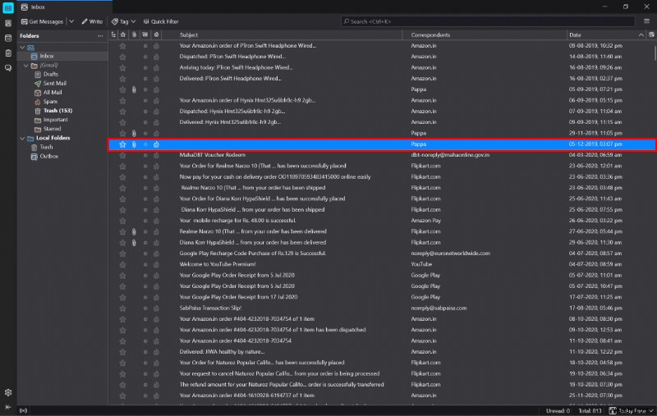Collapse the [Gmail] folder node
The width and height of the screenshot is (657, 416).
(x=26, y=66)
